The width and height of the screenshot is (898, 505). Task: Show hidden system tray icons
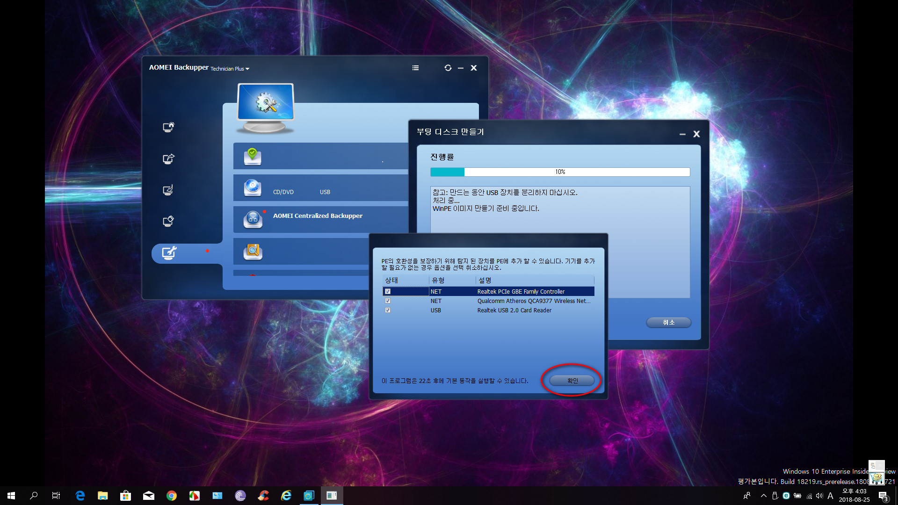pyautogui.click(x=763, y=496)
